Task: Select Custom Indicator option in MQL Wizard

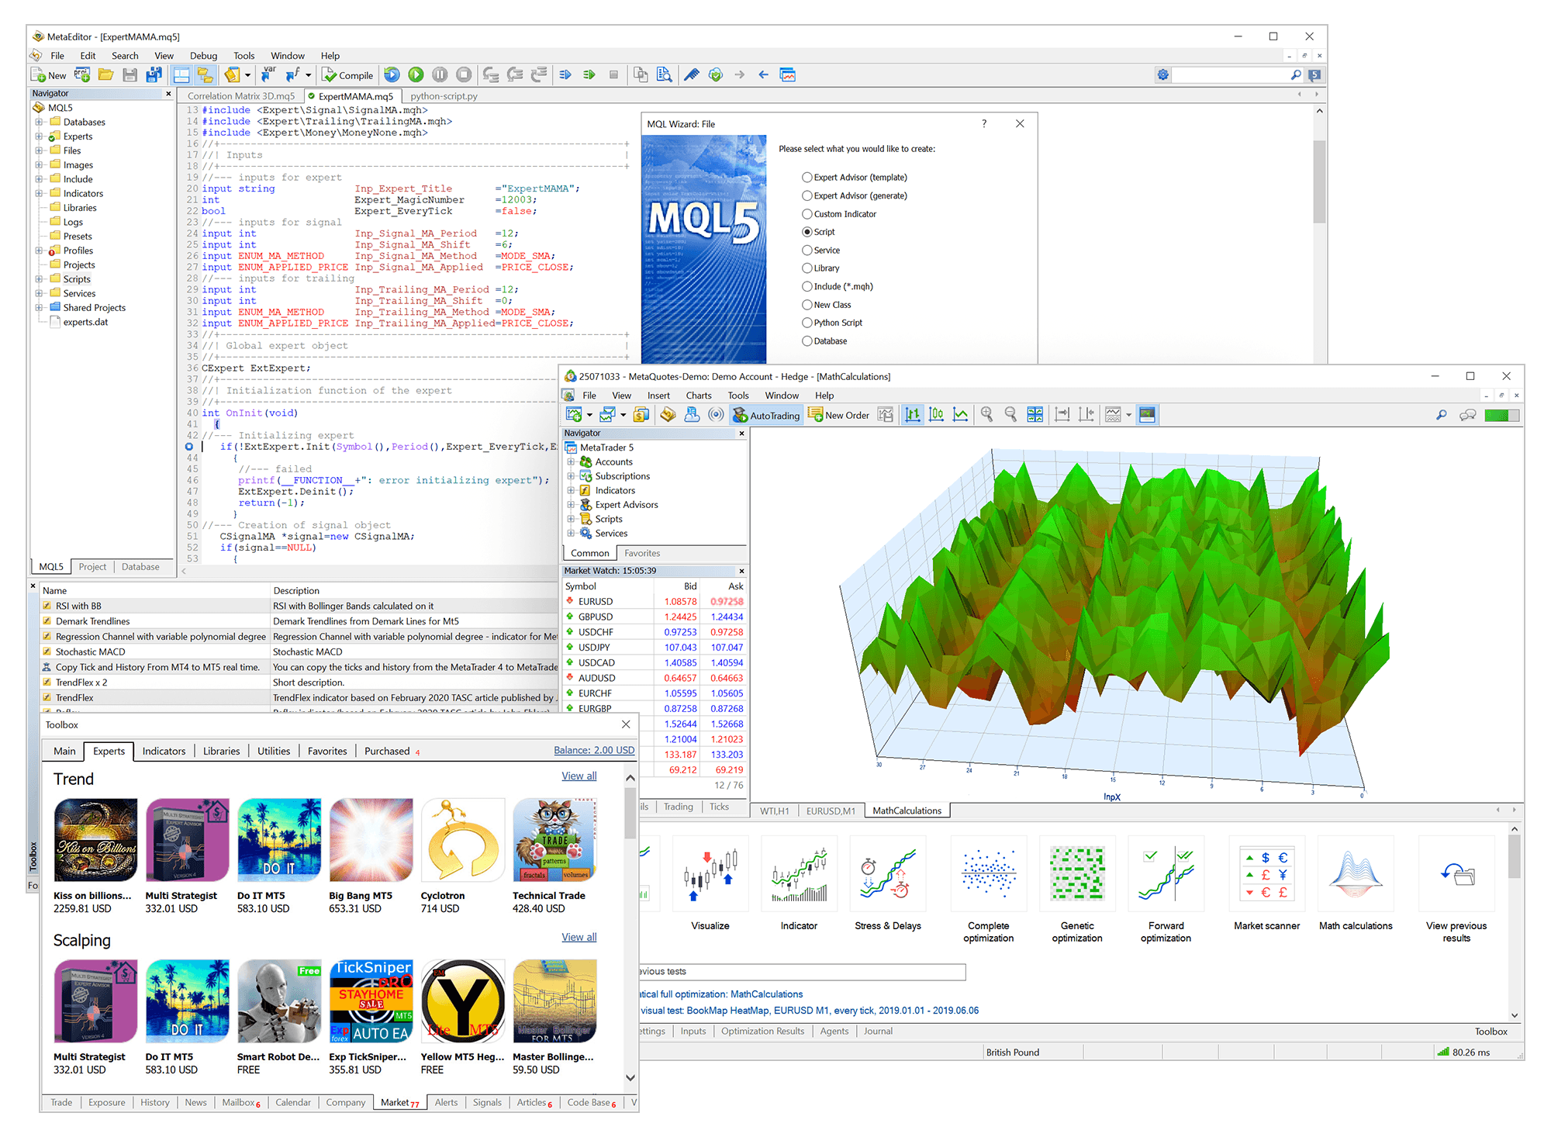Action: click(807, 214)
